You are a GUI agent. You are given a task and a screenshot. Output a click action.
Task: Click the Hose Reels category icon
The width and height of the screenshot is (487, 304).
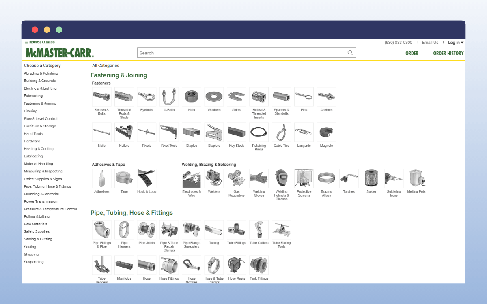pos(236,265)
